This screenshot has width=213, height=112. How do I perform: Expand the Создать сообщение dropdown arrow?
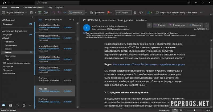26,12
